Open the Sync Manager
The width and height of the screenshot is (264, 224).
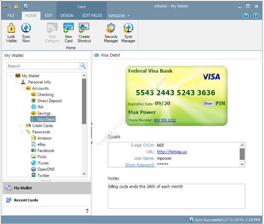(128, 33)
